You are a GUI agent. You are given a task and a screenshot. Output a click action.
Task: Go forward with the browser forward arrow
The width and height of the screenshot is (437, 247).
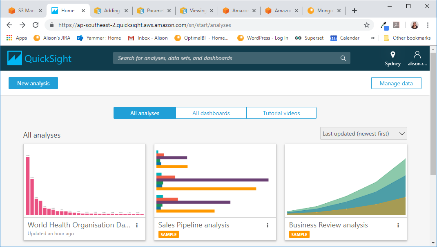(x=22, y=25)
